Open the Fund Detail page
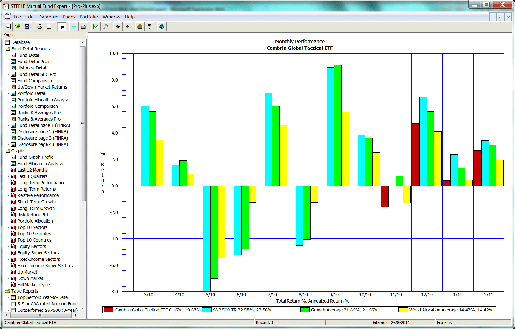 (28, 55)
